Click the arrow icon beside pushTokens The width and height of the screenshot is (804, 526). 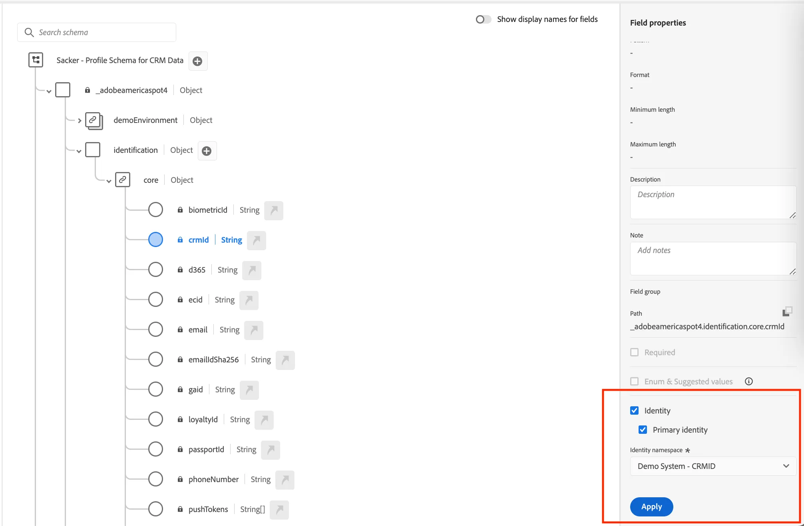pyautogui.click(x=279, y=510)
